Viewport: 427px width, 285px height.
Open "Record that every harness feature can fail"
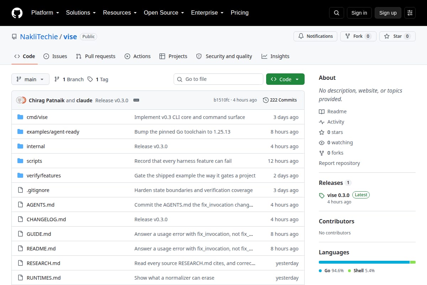coord(183,161)
